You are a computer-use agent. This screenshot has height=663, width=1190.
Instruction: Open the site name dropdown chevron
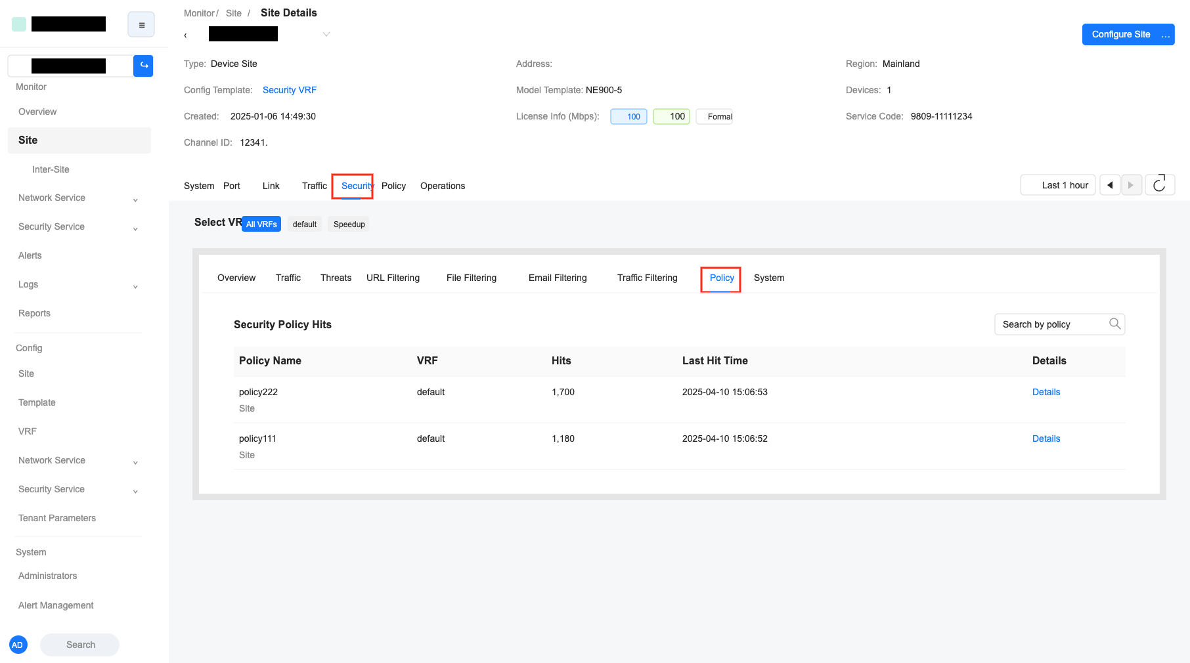point(326,34)
